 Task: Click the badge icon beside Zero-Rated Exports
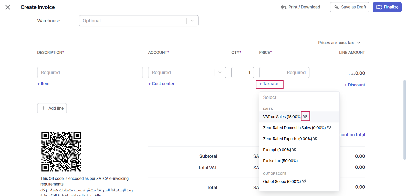click(315, 139)
